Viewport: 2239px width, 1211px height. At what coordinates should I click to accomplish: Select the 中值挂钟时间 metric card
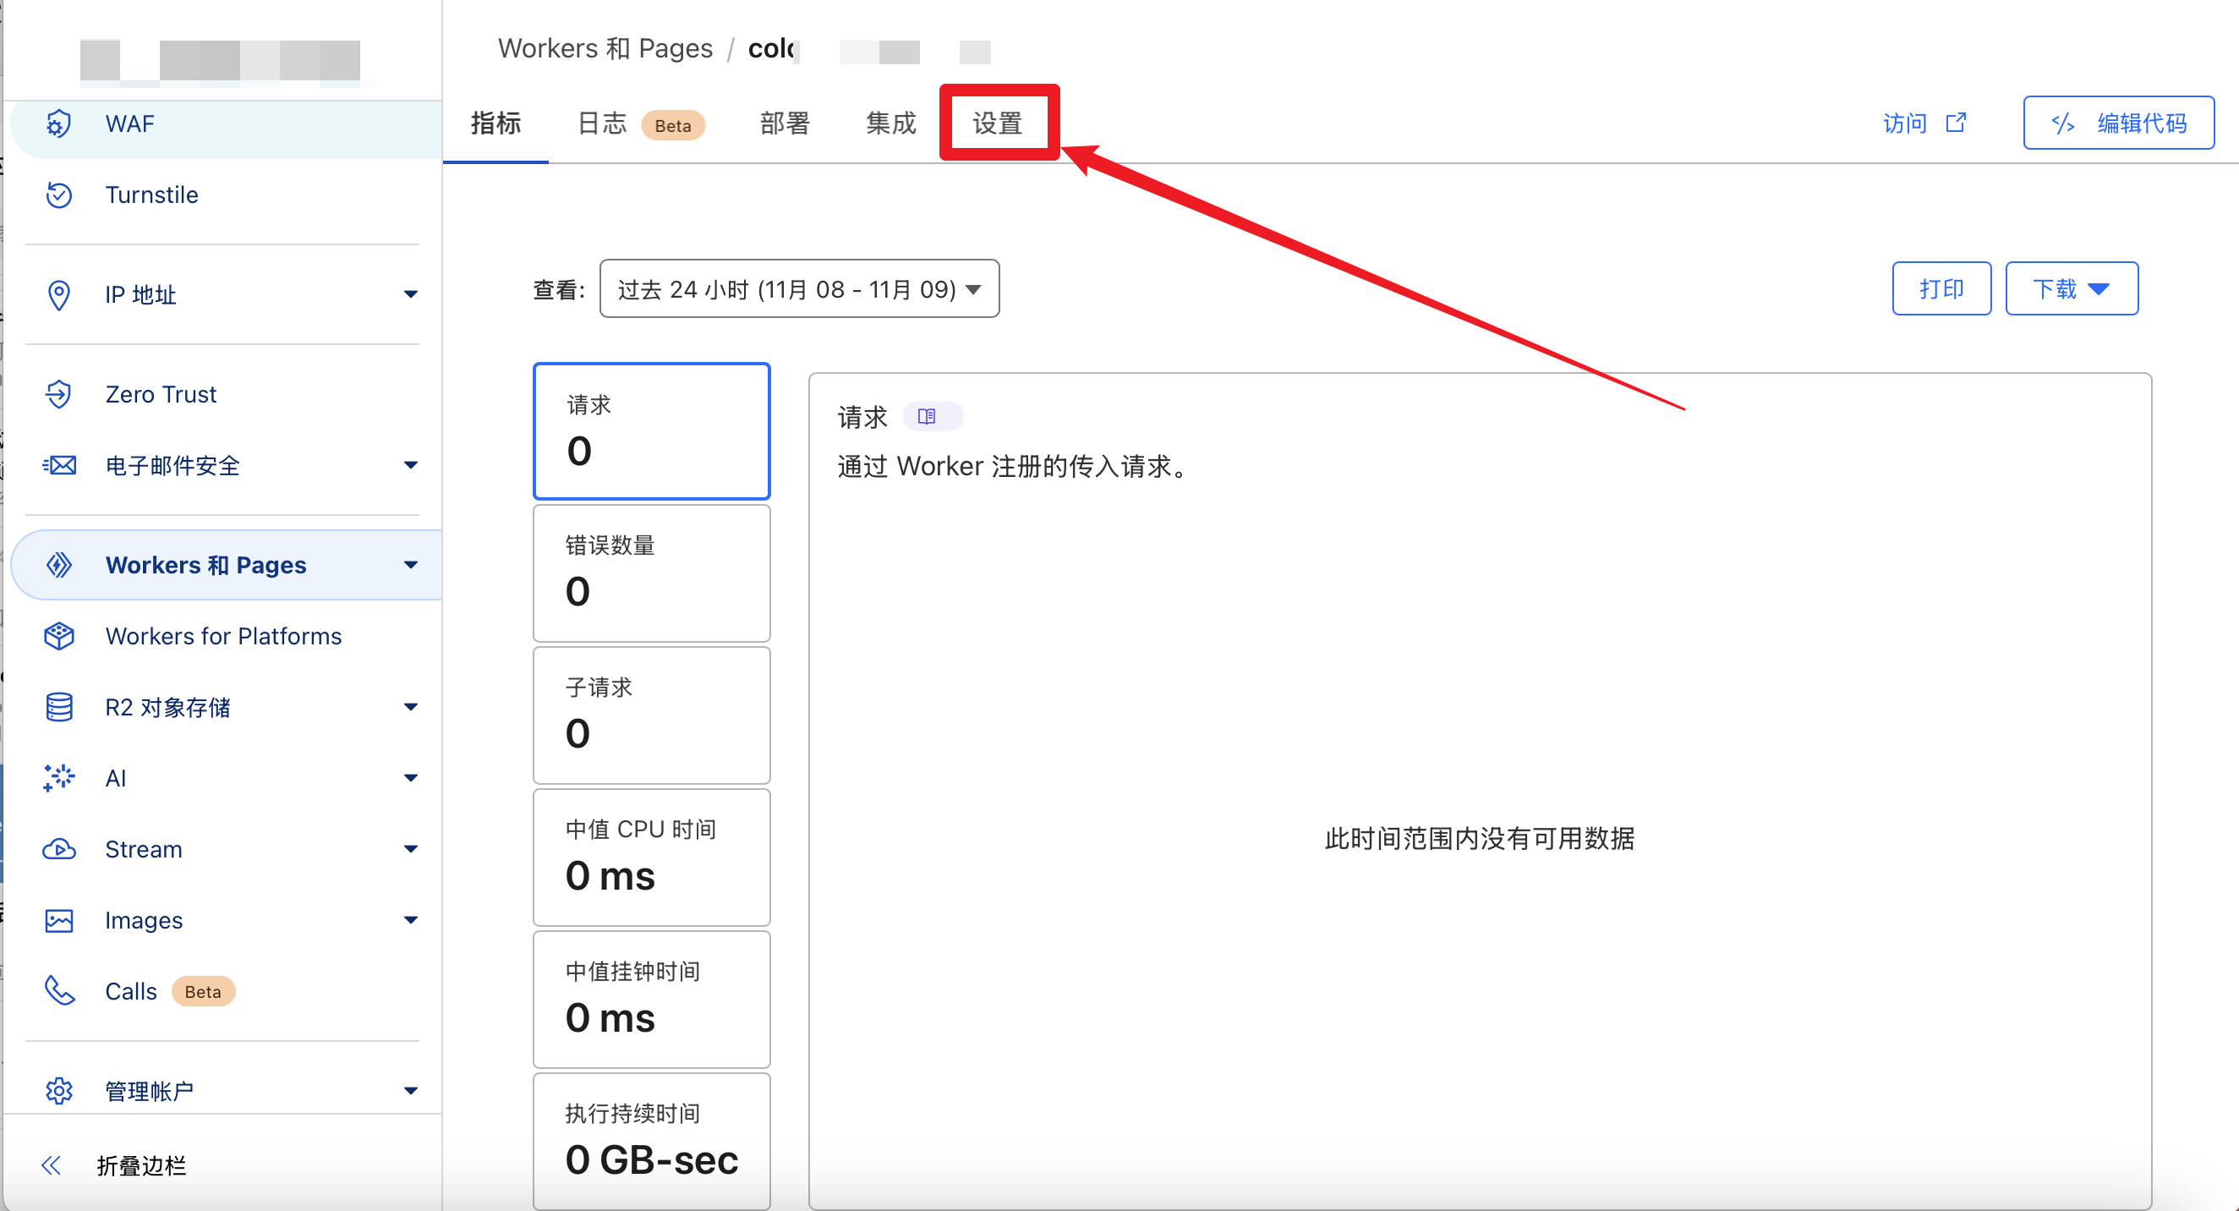click(651, 1000)
